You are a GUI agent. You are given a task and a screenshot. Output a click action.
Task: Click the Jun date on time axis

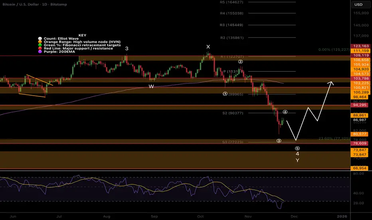tap(13, 216)
